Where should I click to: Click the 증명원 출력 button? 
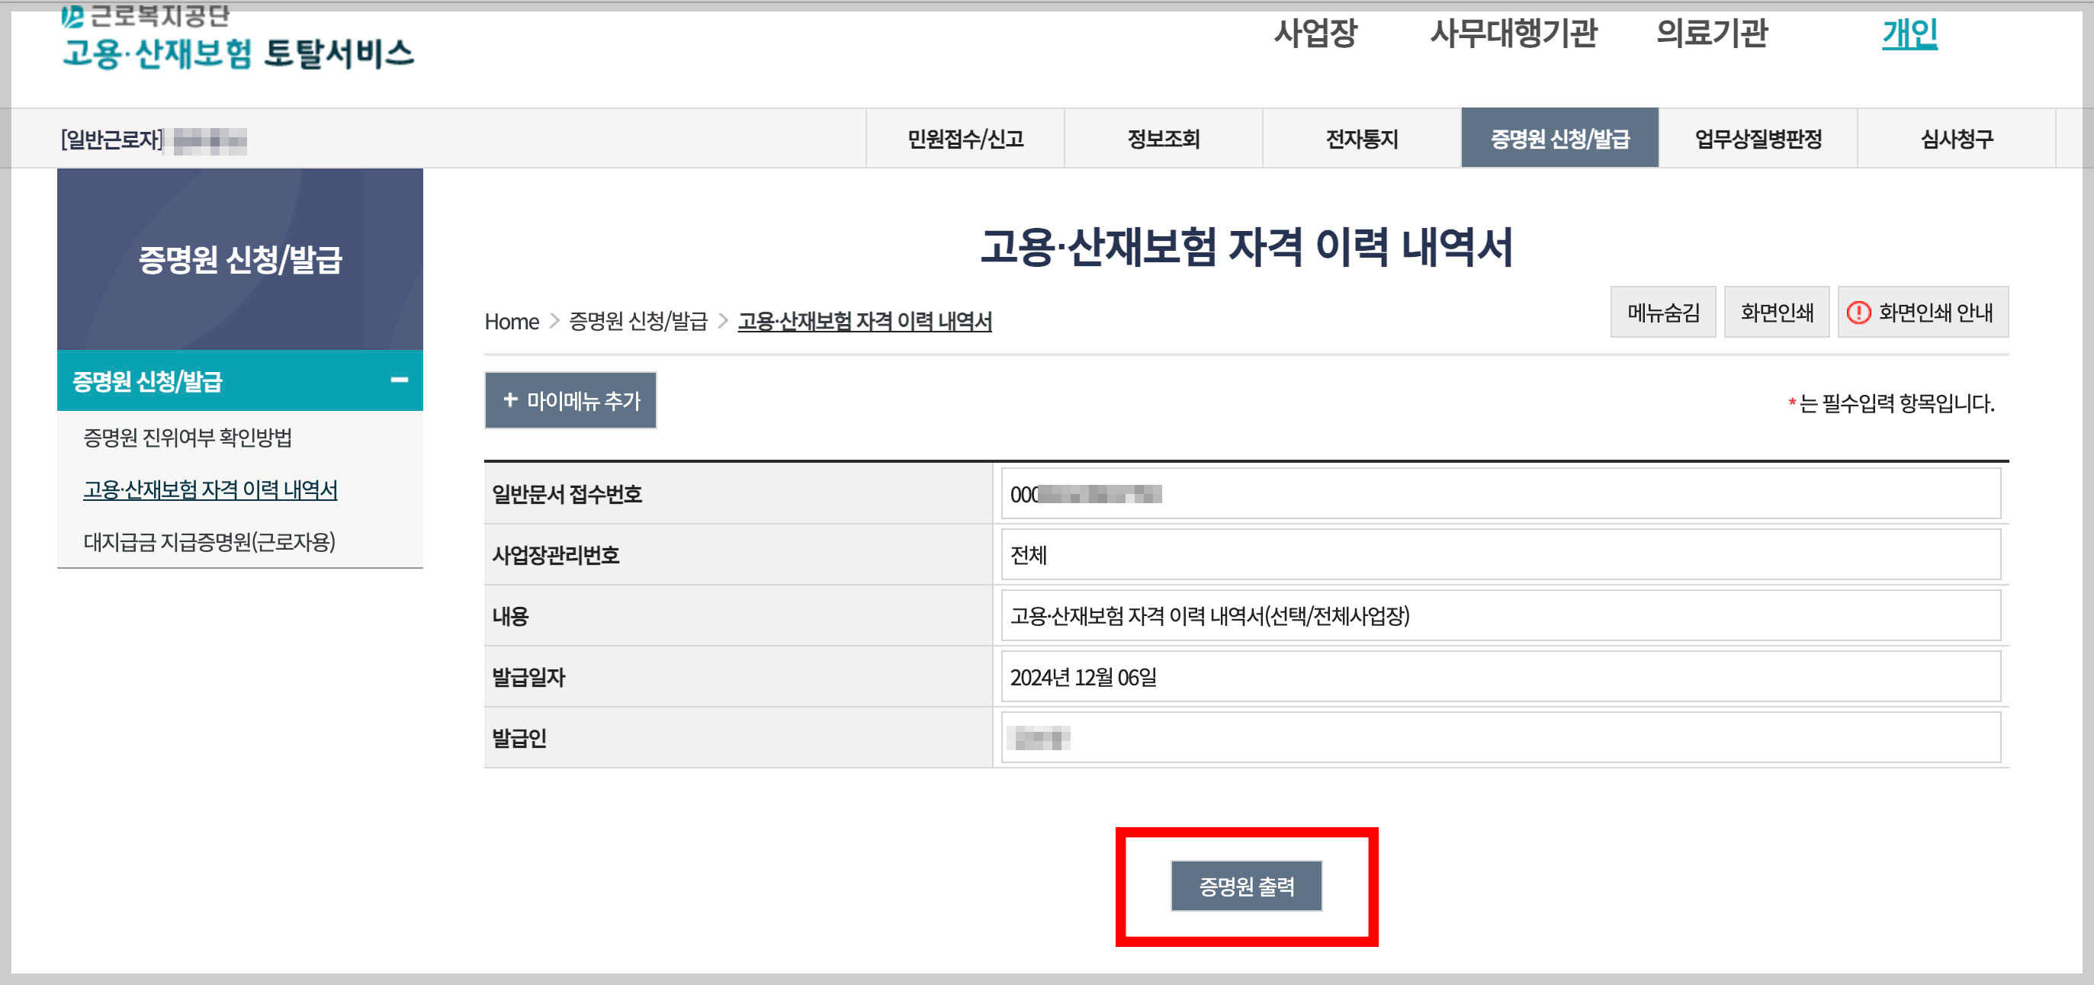1246,887
